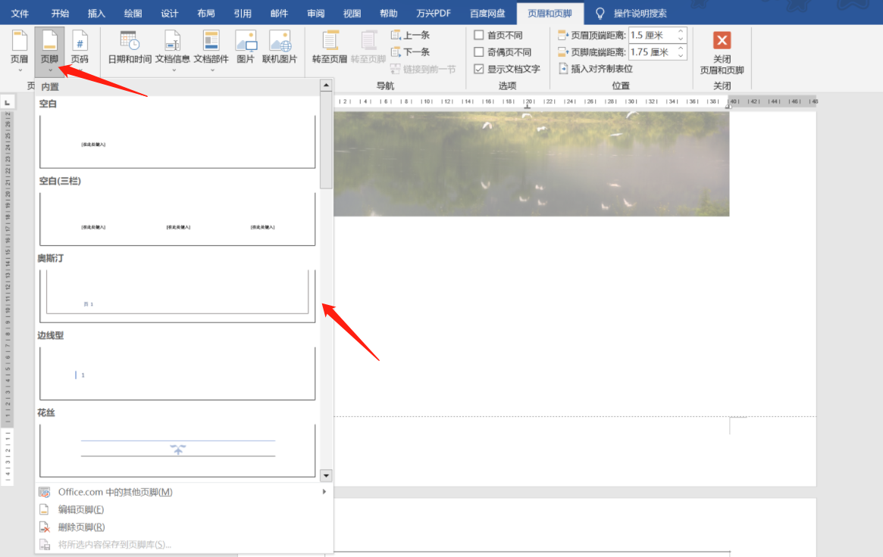This screenshot has height=557, width=883.
Task: Choose the 边线型 footer thumbnail
Action: coord(177,373)
